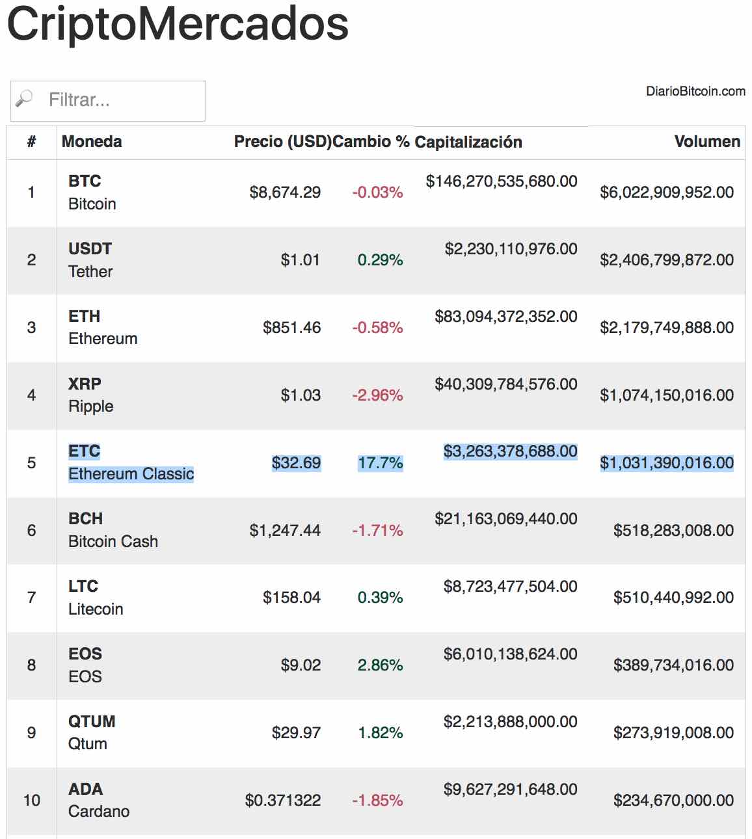Click the Ethereum coin name in row 3
This screenshot has width=752, height=839.
click(x=103, y=339)
